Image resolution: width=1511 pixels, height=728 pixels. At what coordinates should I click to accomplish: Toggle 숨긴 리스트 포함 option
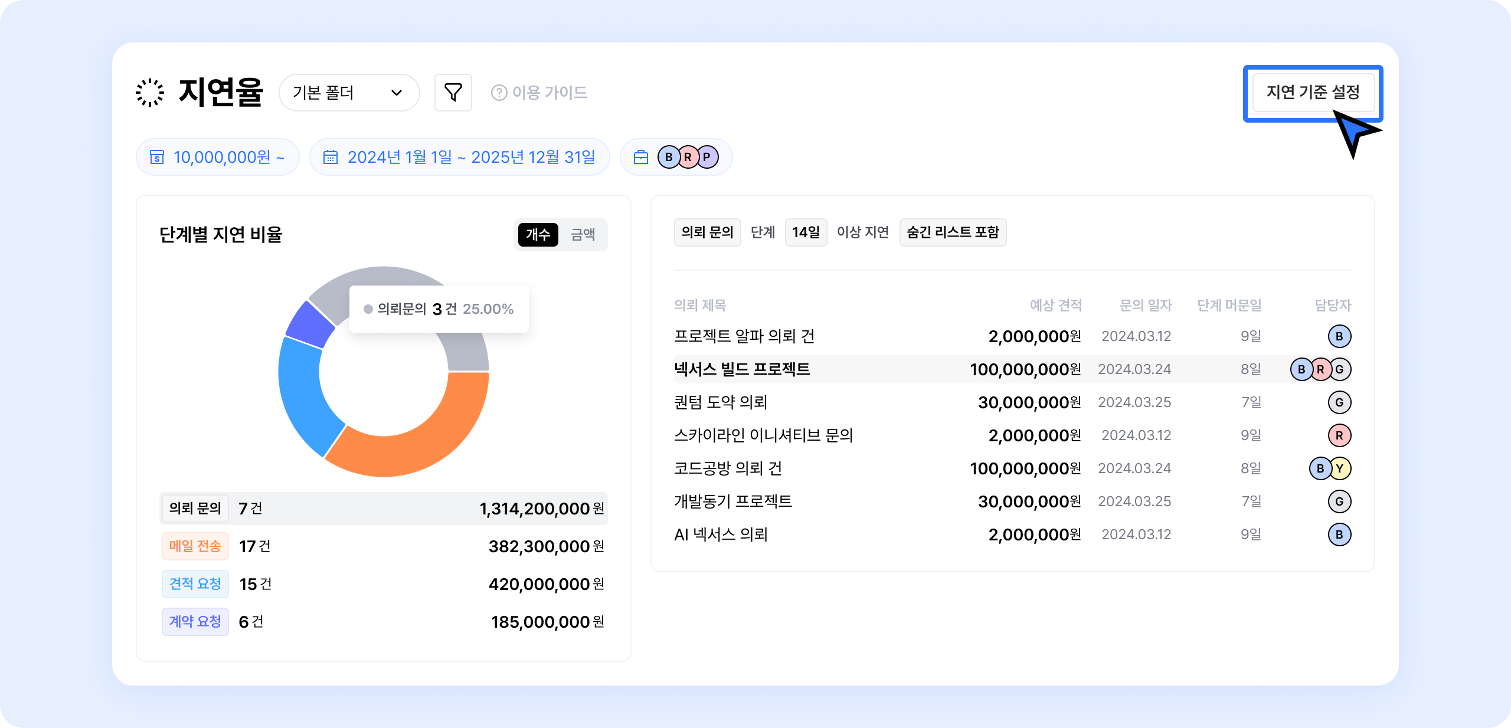953,232
